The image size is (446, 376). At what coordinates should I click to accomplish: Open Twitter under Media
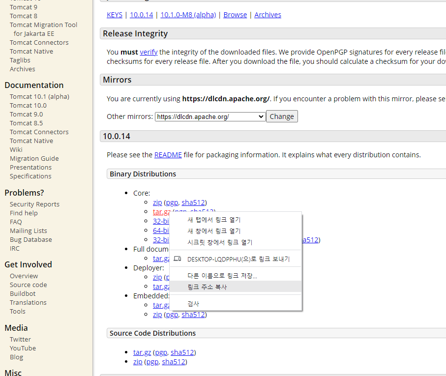[20, 339]
